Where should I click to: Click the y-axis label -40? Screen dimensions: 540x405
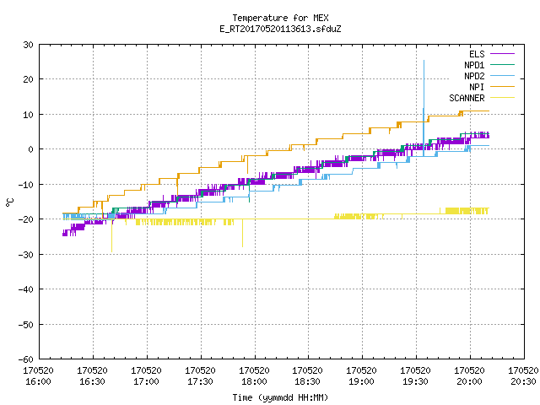(26, 289)
